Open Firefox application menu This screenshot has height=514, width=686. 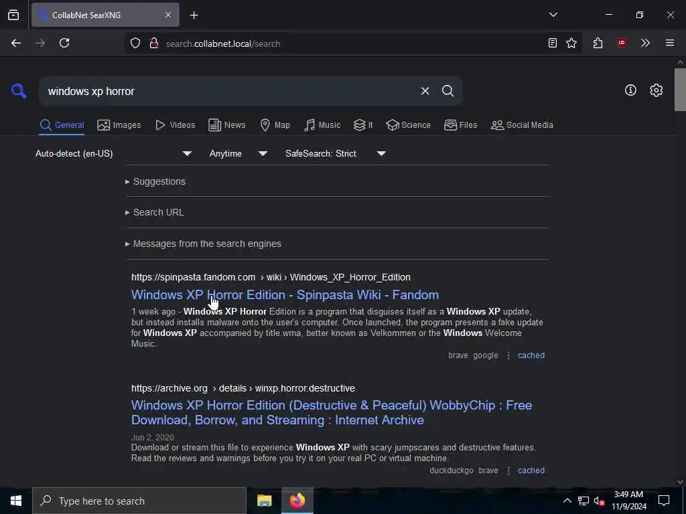coord(670,43)
